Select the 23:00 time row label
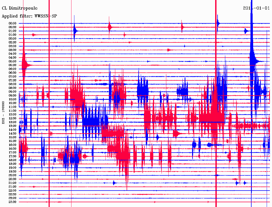The width and height of the screenshot is (272, 207). click(x=12, y=198)
